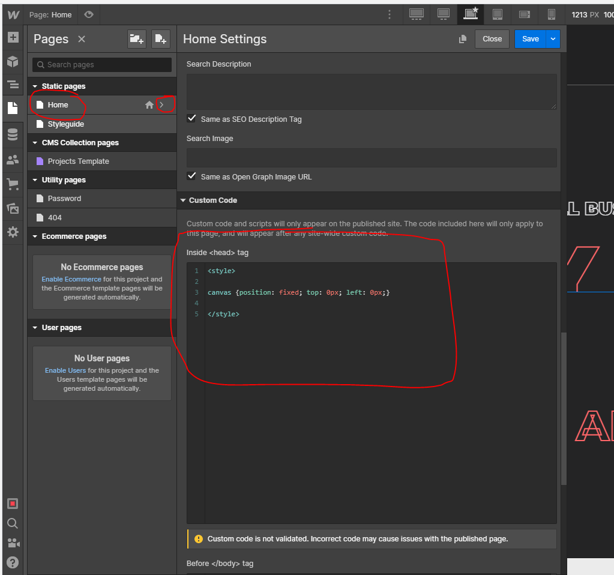Collapse the Static pages group

[x=34, y=86]
